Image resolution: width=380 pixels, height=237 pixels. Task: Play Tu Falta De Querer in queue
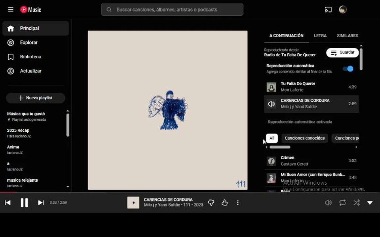(311, 87)
